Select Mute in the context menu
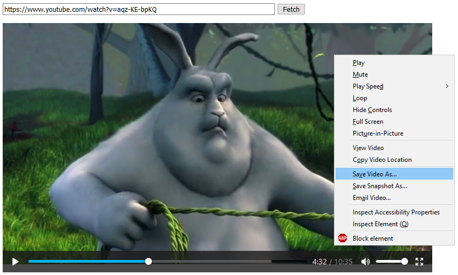This screenshot has height=275, width=458. (x=394, y=75)
